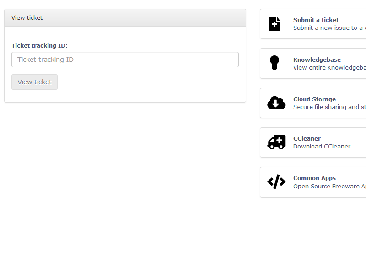Focus the Ticket tracking ID input field
Screen dimensions: 366x275
coord(125,60)
